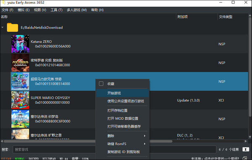Click the yellow BaiduNetdiskDownload folder icon
Viewport: 252px width, 160px height.
click(12, 27)
